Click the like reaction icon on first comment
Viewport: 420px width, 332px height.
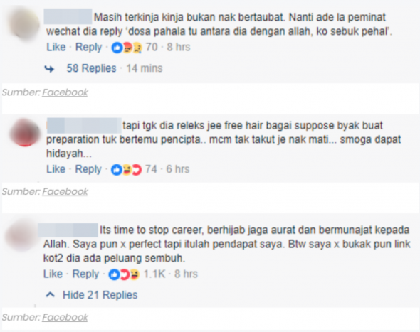point(117,48)
